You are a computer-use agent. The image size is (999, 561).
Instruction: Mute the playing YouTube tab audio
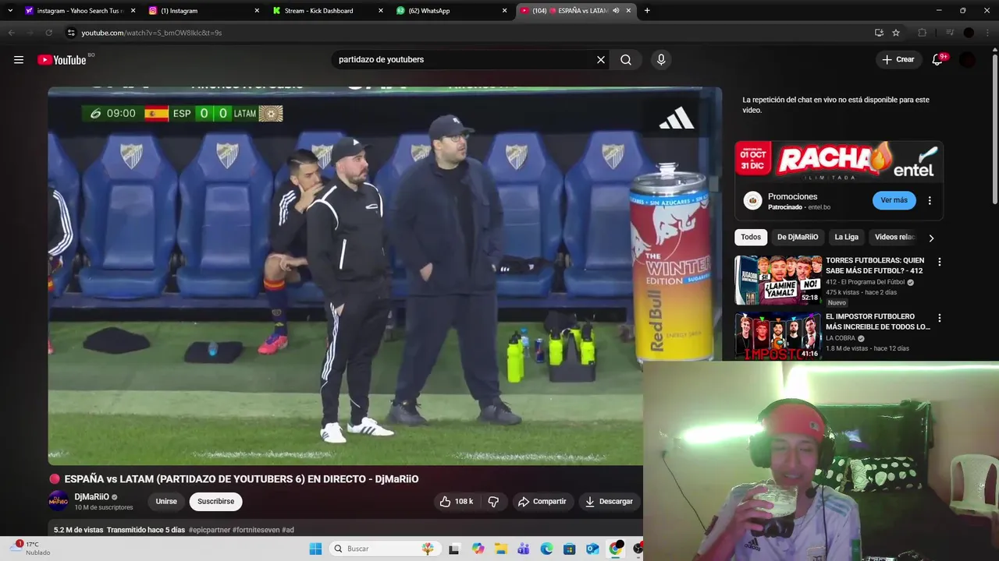pos(617,11)
